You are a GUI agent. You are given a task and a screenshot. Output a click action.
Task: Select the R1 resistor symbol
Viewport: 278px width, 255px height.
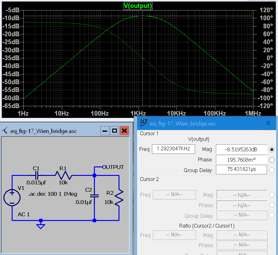click(x=64, y=175)
